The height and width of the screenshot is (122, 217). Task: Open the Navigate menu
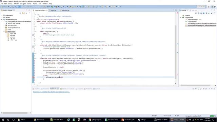click(23, 4)
